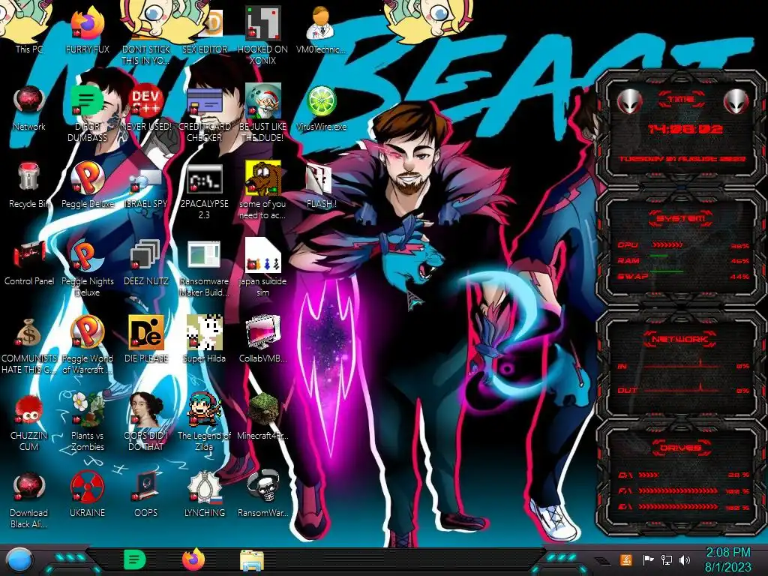Click the C:\ drive usage bar
768x576 pixels.
pyautogui.click(x=649, y=475)
